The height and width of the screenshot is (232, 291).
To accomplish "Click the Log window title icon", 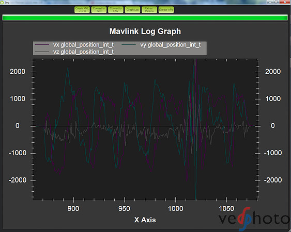I will coord(2,3).
